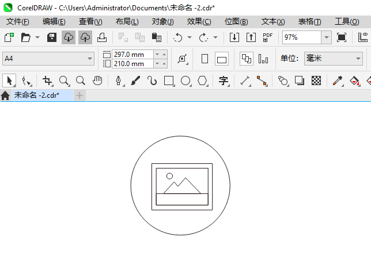The width and height of the screenshot is (371, 272).
Task: Switch page to landscape orientation
Action: [x=222, y=59]
